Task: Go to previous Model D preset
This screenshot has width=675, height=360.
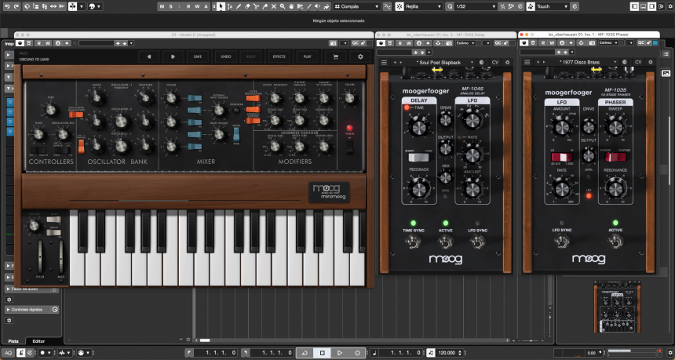Action: pyautogui.click(x=149, y=56)
